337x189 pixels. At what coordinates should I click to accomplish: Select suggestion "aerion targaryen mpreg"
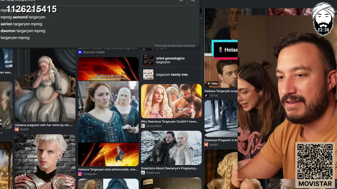coord(21,24)
